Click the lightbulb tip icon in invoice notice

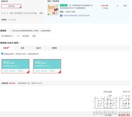pyautogui.click(x=11, y=31)
